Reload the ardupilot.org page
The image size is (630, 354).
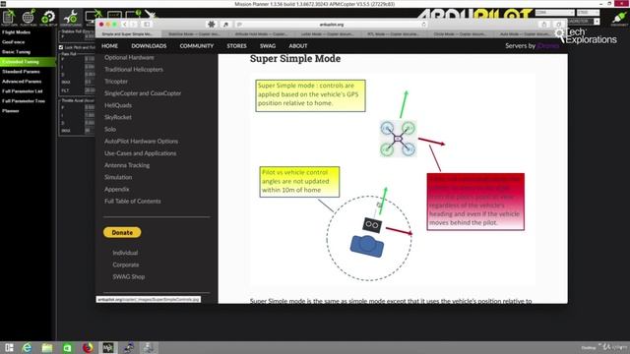(424, 25)
